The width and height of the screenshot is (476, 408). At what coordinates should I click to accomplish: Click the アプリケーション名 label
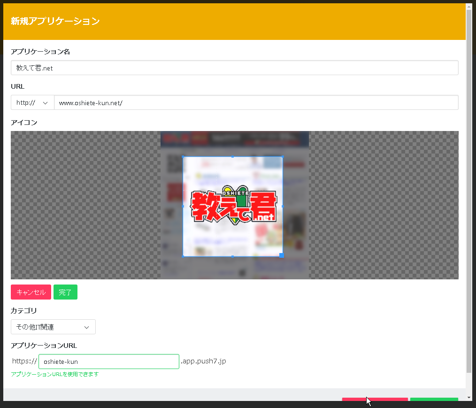pos(40,52)
